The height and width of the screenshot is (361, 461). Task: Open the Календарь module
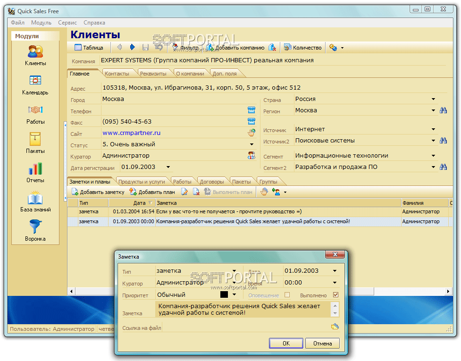click(35, 80)
